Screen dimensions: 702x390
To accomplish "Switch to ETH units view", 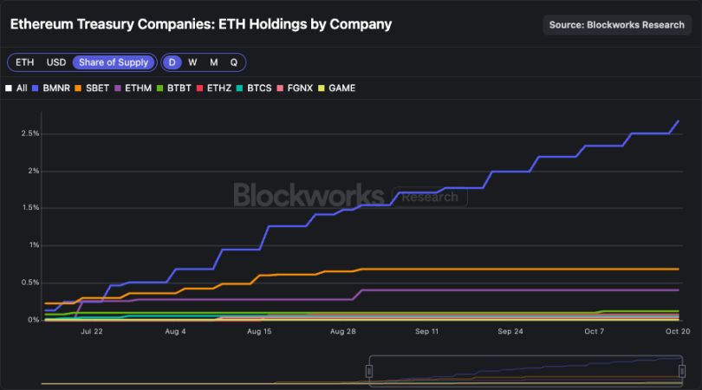I will [x=25, y=62].
